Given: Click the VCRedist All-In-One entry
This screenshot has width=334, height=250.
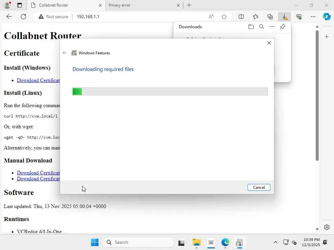Looking at the screenshot, I should [x=39, y=231].
